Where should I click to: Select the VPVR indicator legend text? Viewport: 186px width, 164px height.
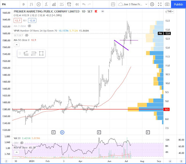(x=35, y=31)
